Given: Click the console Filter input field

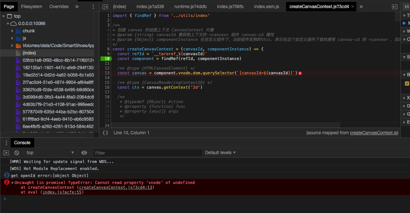Looking at the screenshot, I should click(x=148, y=153).
